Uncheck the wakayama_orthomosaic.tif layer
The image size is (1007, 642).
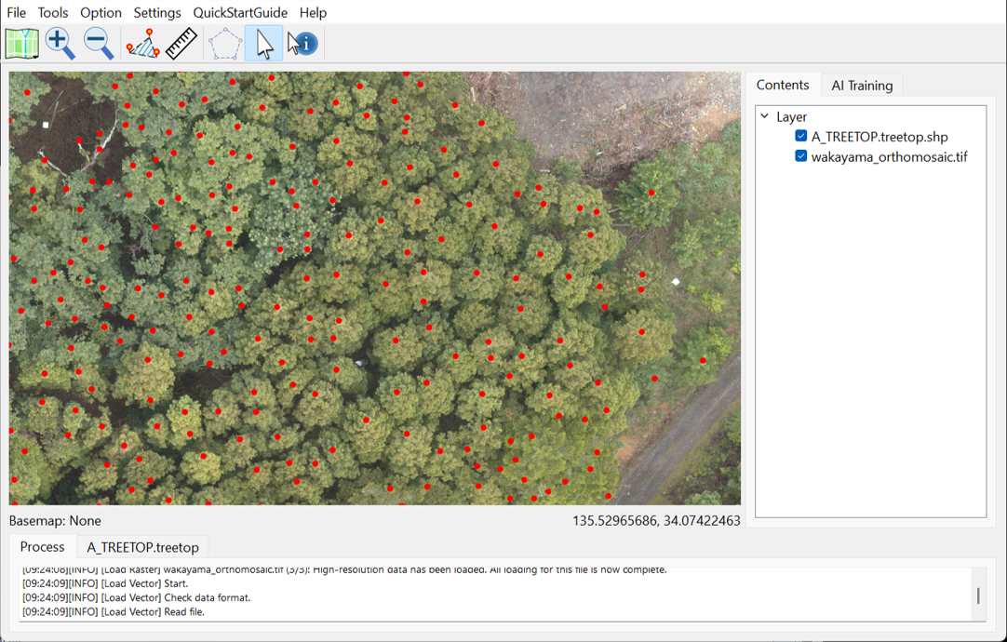(x=800, y=155)
